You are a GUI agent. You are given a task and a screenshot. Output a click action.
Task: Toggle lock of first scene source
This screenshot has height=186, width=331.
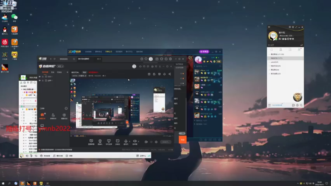(43, 77)
